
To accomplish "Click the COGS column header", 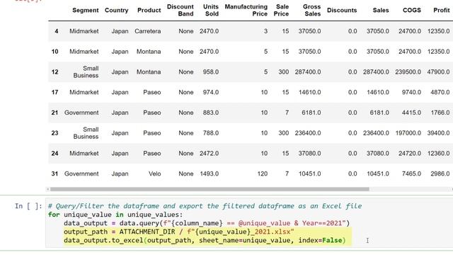I will coord(412,10).
